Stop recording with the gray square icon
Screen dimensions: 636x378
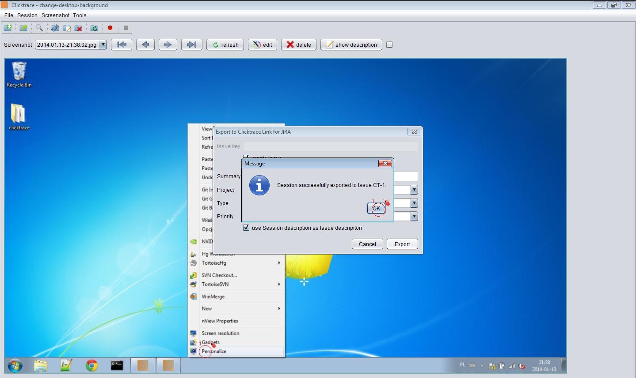(x=126, y=28)
